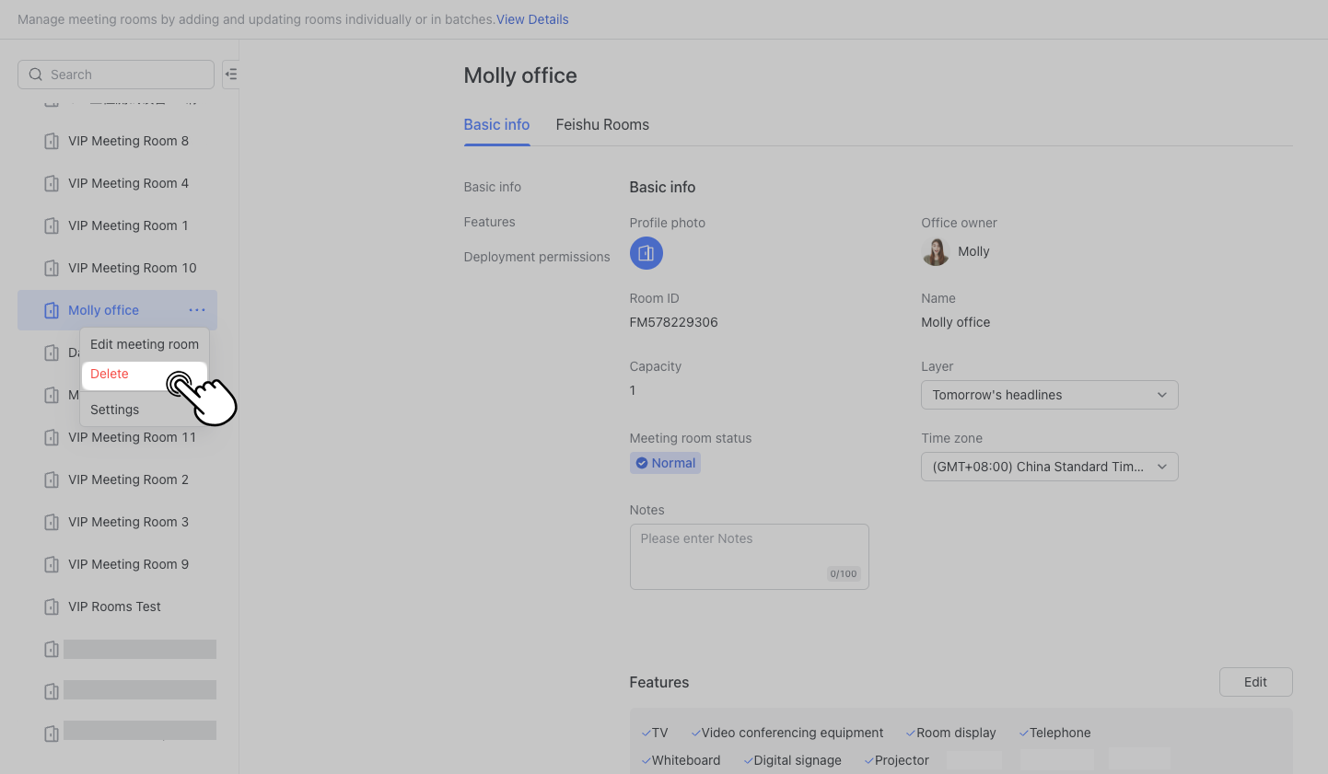Click the room icon beside VIP Rooms Test

click(x=52, y=606)
